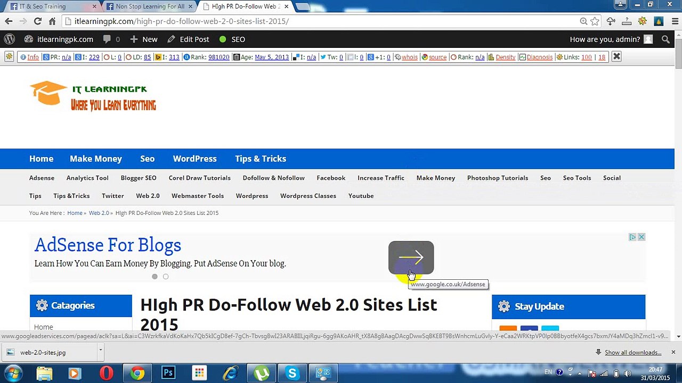Open uTorrent from the taskbar

(261, 373)
